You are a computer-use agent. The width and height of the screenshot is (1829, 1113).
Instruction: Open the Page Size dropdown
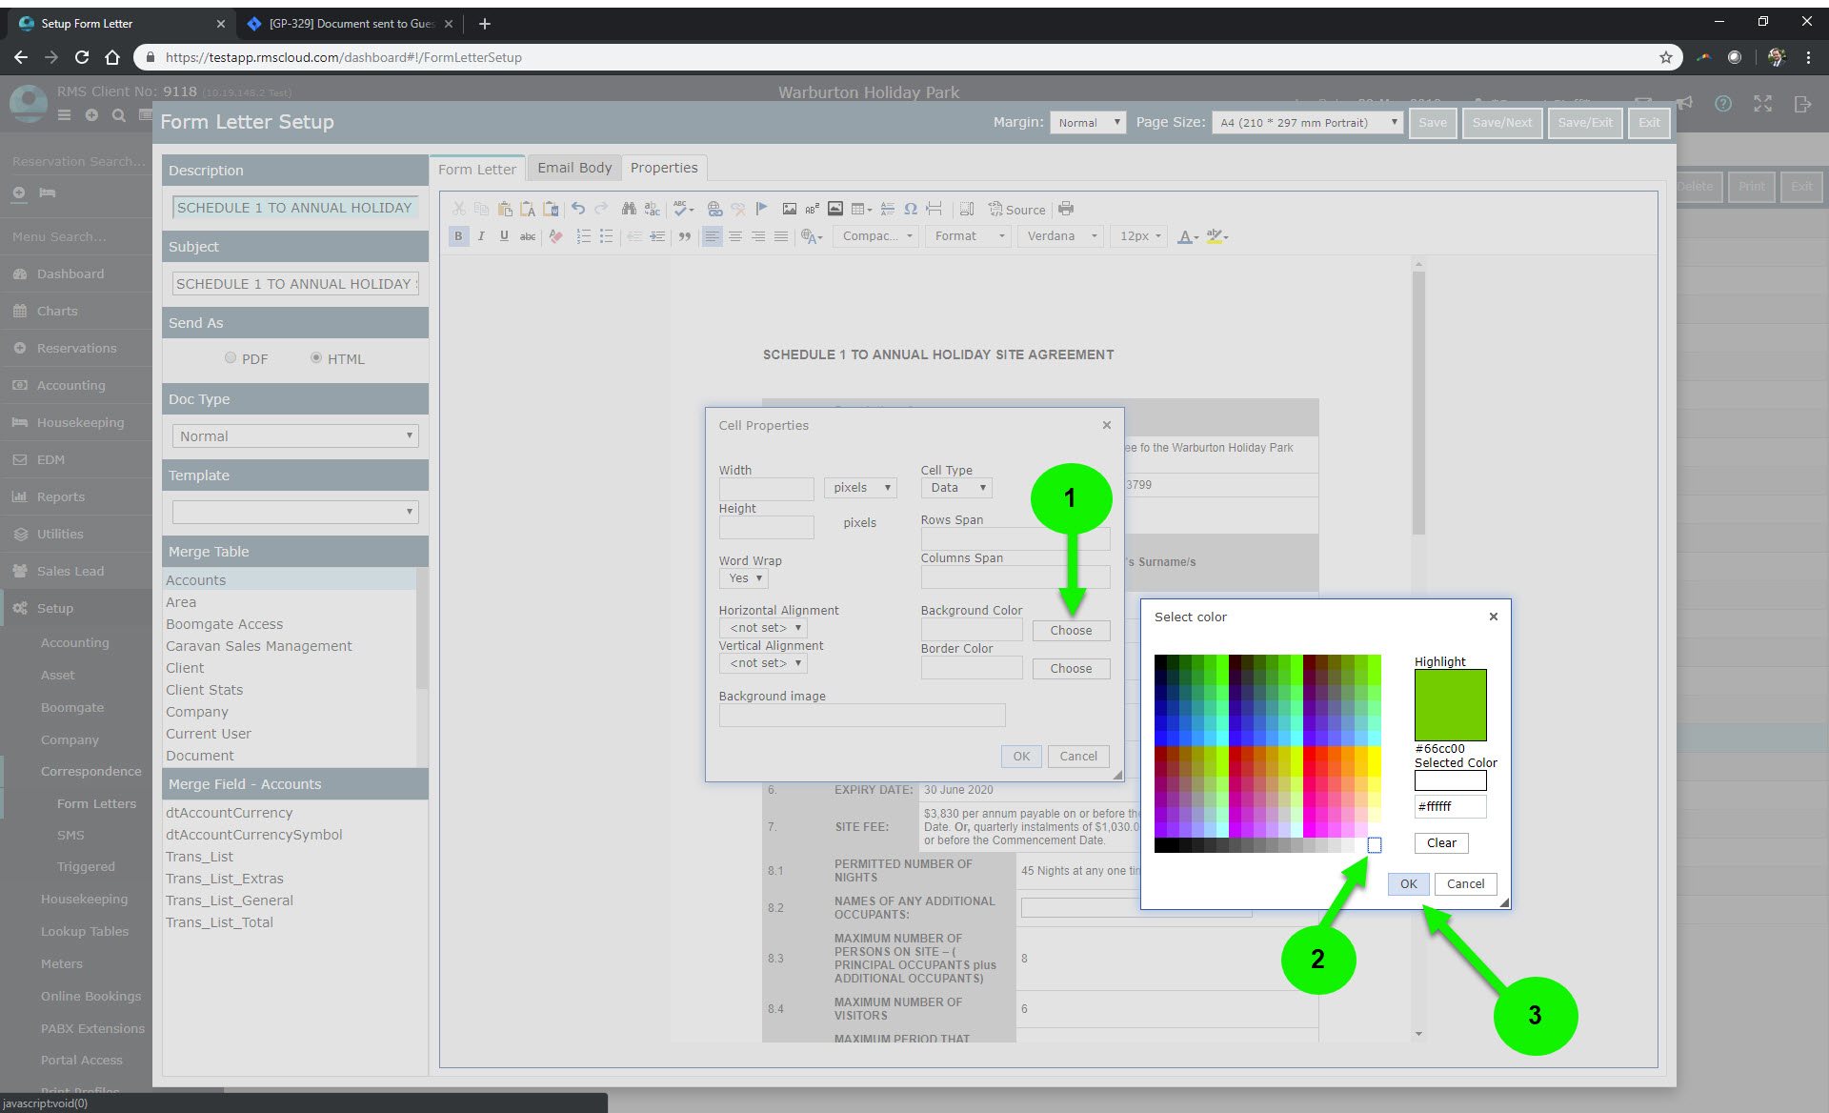(x=1306, y=122)
